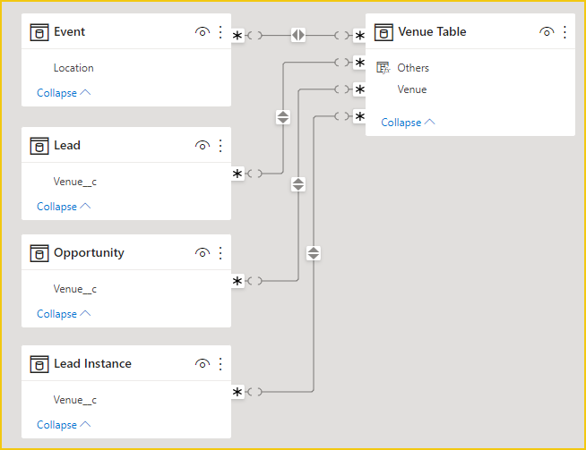Toggle visibility of the Event table

pos(203,32)
